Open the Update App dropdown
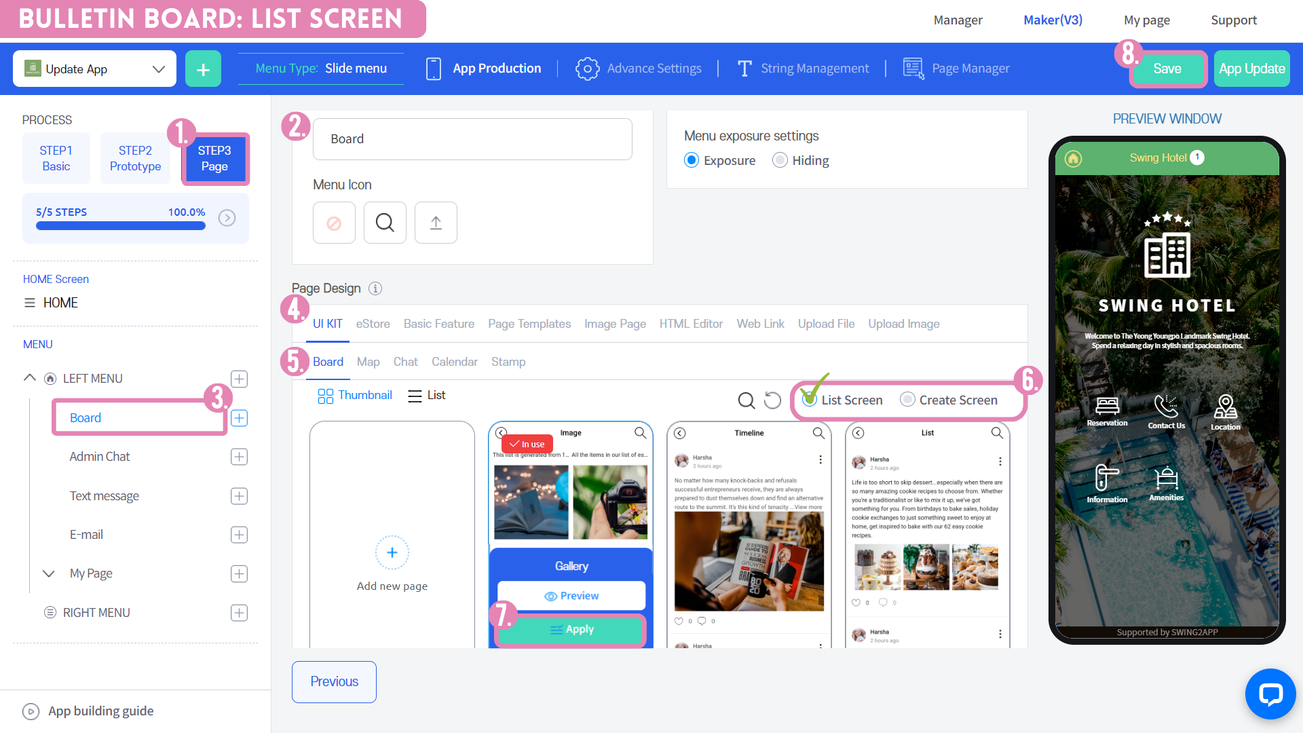Screen dimensions: 1303x733 click(x=94, y=69)
